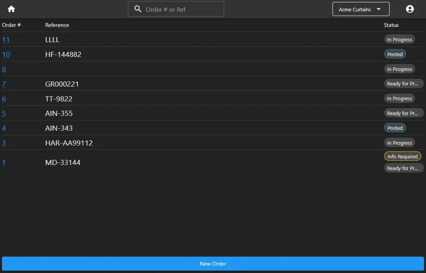The height and width of the screenshot is (273, 426).
Task: Select reference GR000221
Action: (62, 84)
